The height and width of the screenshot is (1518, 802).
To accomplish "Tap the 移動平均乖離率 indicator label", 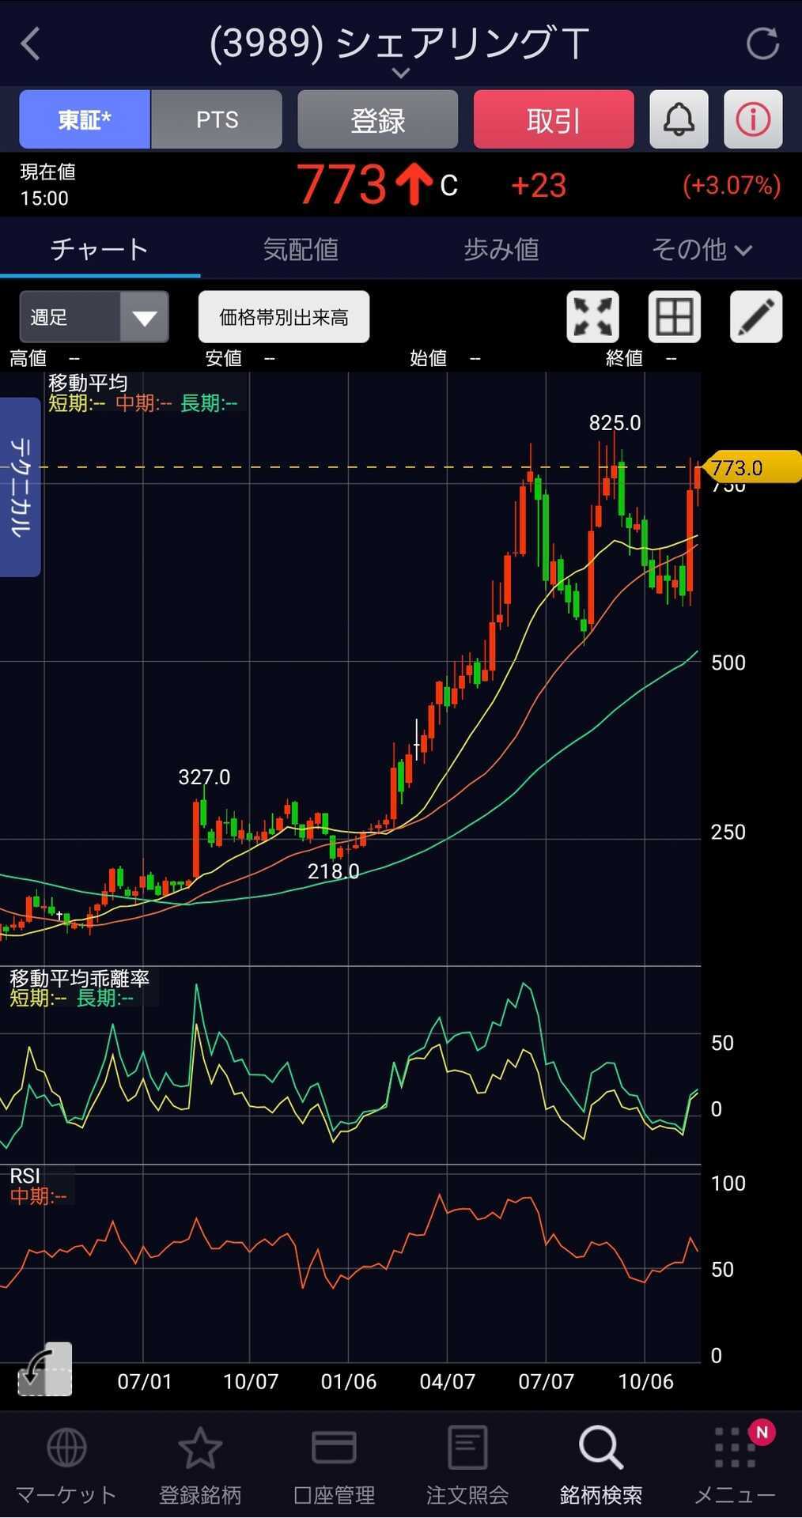I will tap(79, 979).
